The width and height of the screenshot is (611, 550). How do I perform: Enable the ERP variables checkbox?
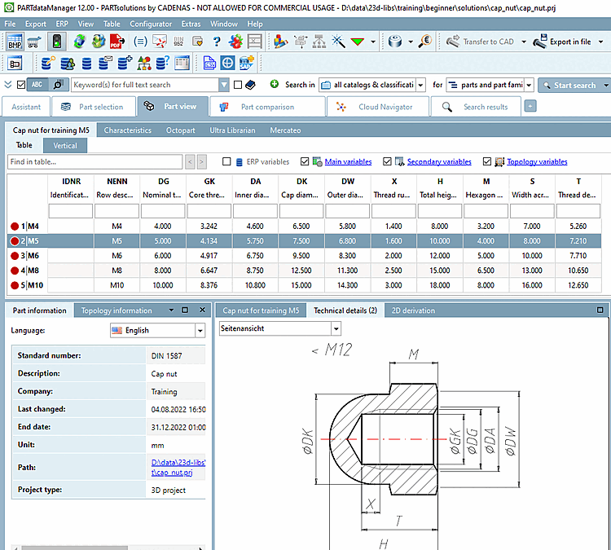point(227,162)
